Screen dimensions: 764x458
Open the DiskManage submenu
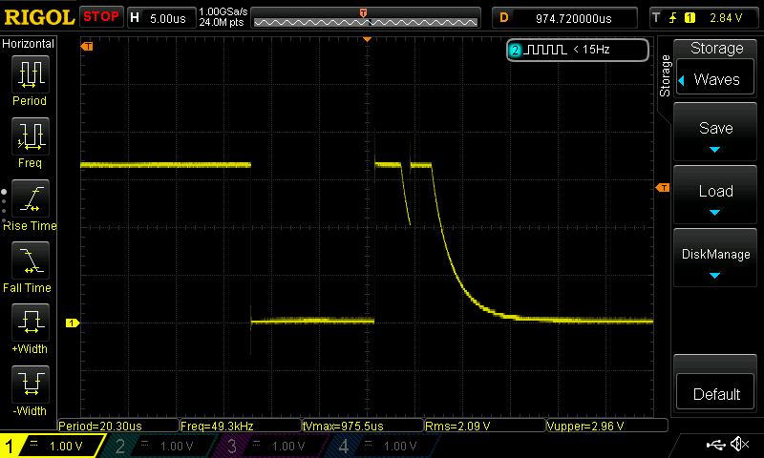pyautogui.click(x=715, y=258)
